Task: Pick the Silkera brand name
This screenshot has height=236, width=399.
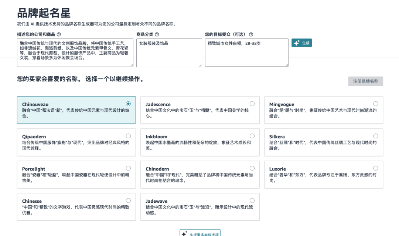Action: 376,136
